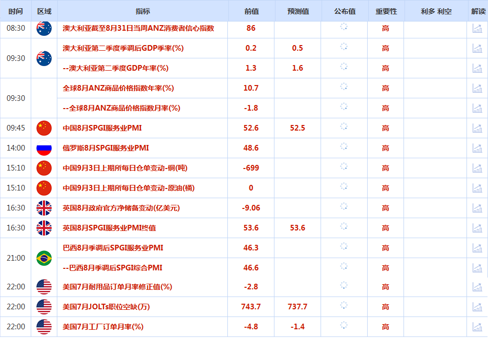
Task: Open chart icon for 美国7月耐用品订单月率修正值 row
Action: point(477,287)
